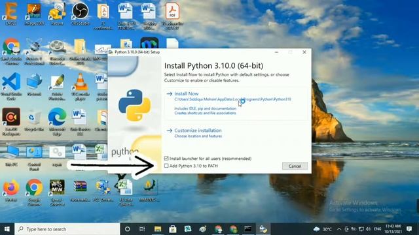The height and width of the screenshot is (235, 419).
Task: Click the 30°C weather widget
Action: point(323,229)
